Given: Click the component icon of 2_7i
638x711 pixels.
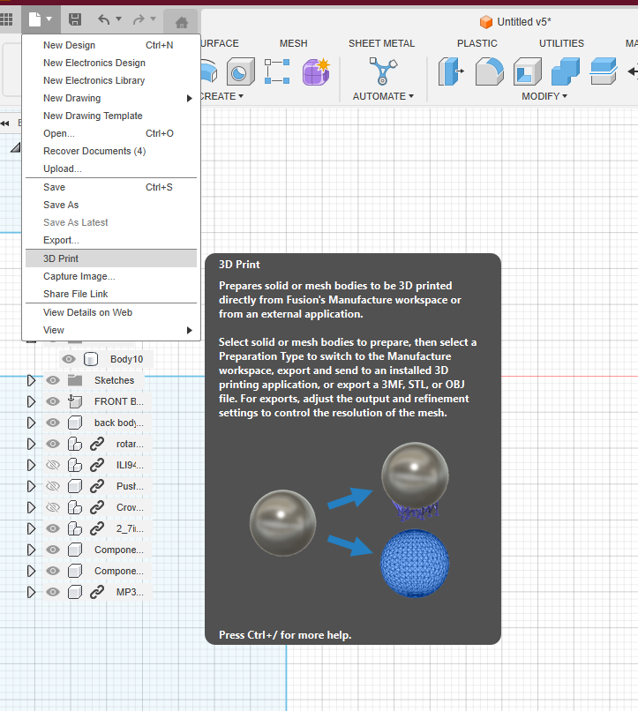Looking at the screenshot, I should pos(75,528).
